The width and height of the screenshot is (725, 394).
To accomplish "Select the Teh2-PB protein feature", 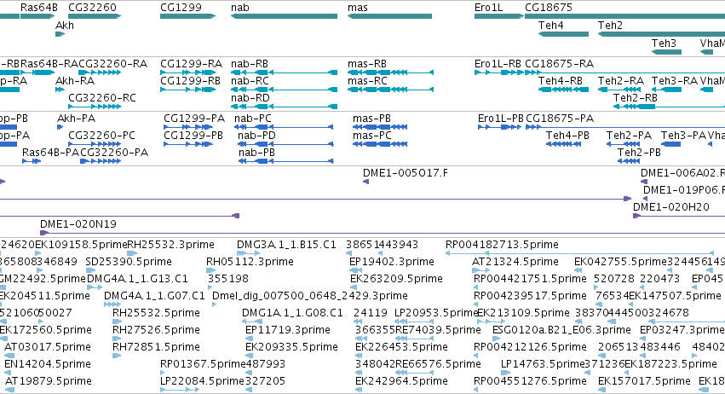I will pyautogui.click(x=629, y=161).
